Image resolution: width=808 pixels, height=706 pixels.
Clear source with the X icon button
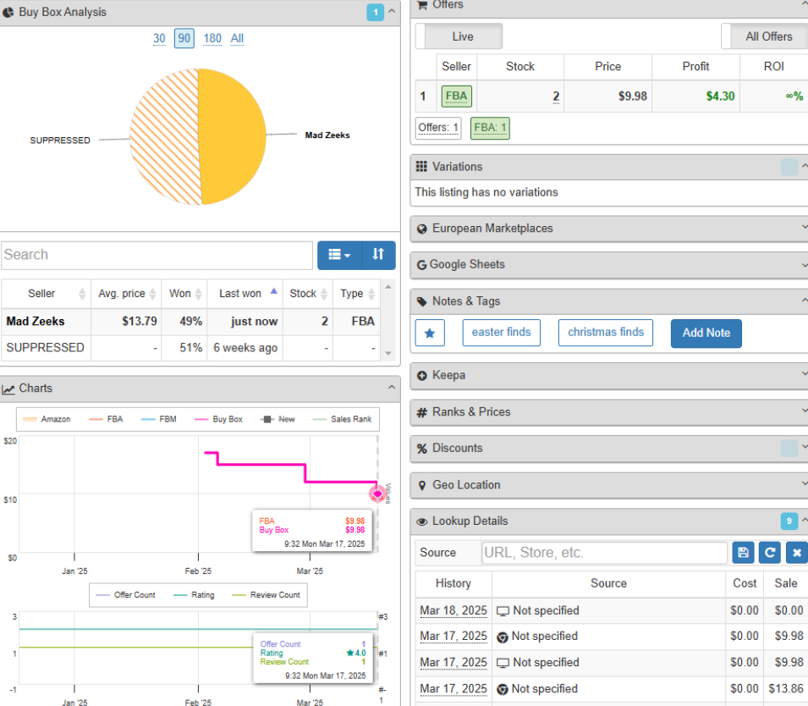795,553
